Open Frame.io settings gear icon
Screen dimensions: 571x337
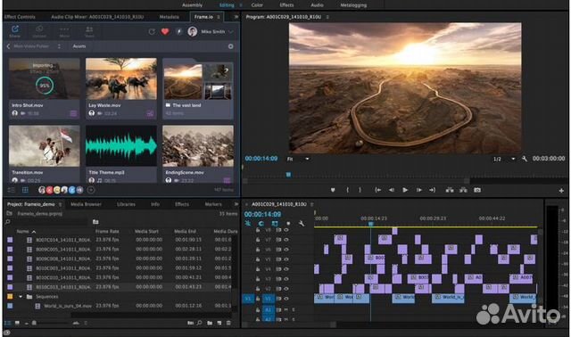230,46
